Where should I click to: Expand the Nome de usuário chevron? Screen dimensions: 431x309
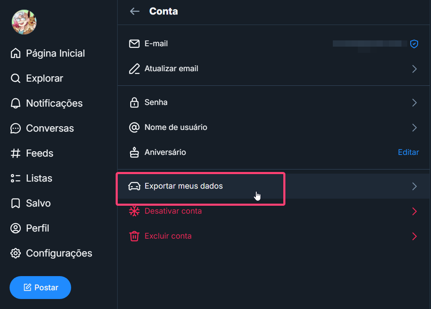pyautogui.click(x=414, y=127)
